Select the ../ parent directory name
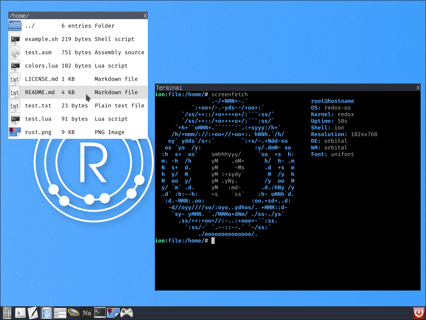 click(30, 26)
